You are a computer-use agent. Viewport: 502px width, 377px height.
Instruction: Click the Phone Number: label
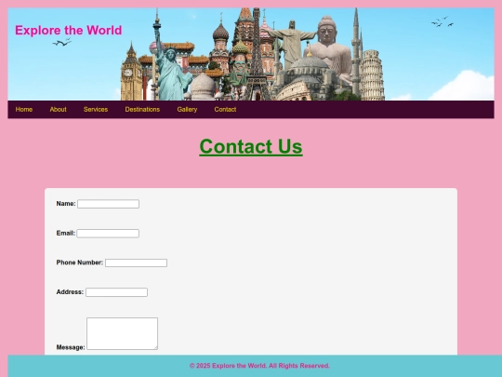[x=80, y=263]
